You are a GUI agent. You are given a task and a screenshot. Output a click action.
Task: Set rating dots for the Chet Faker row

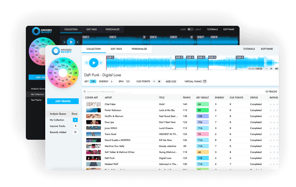[274, 104]
